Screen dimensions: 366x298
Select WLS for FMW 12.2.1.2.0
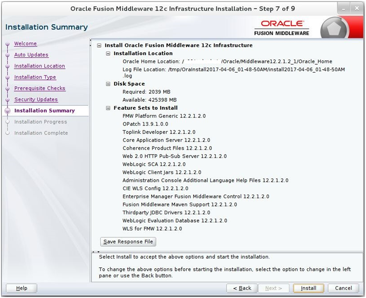pyautogui.click(x=152, y=229)
